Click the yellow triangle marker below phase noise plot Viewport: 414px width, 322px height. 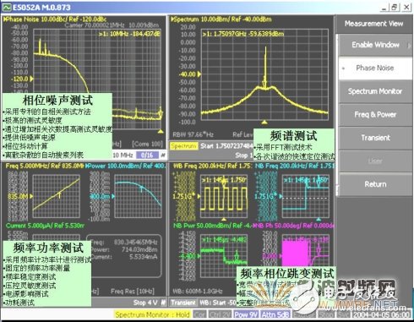click(161, 131)
